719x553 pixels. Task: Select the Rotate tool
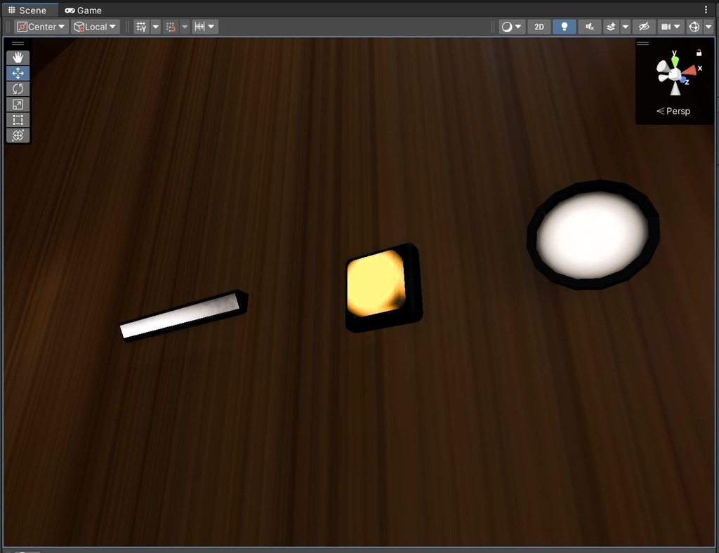[18, 89]
